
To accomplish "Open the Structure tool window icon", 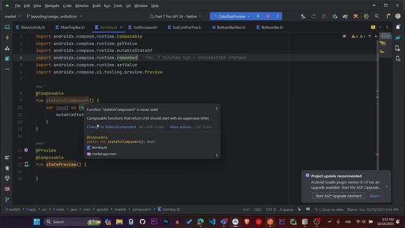I will pos(7,158).
